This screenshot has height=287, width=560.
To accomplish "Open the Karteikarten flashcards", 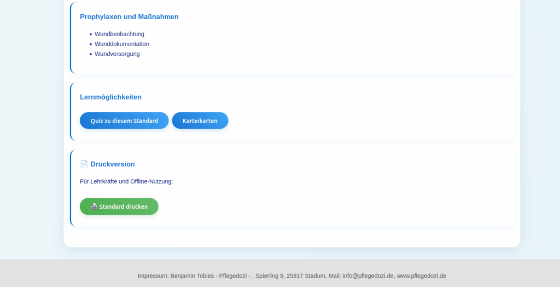I will pos(200,120).
